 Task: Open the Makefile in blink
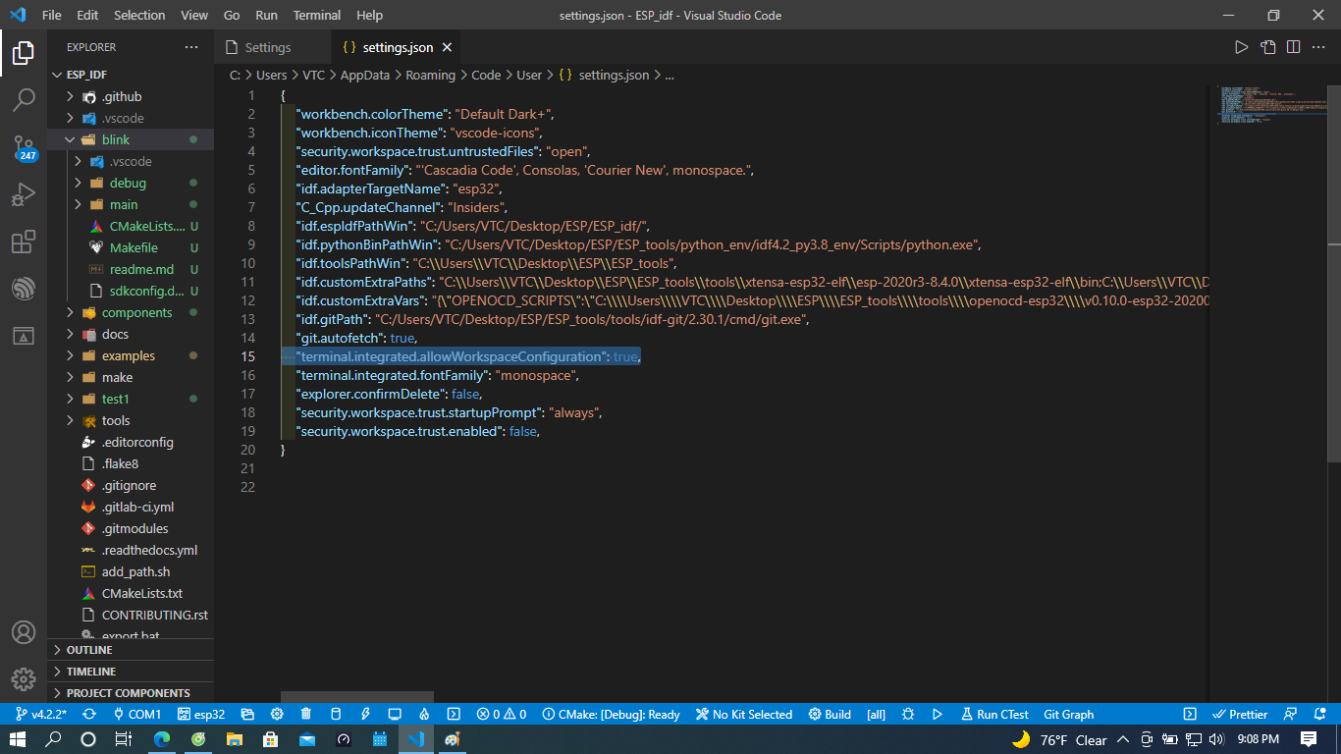coord(134,247)
